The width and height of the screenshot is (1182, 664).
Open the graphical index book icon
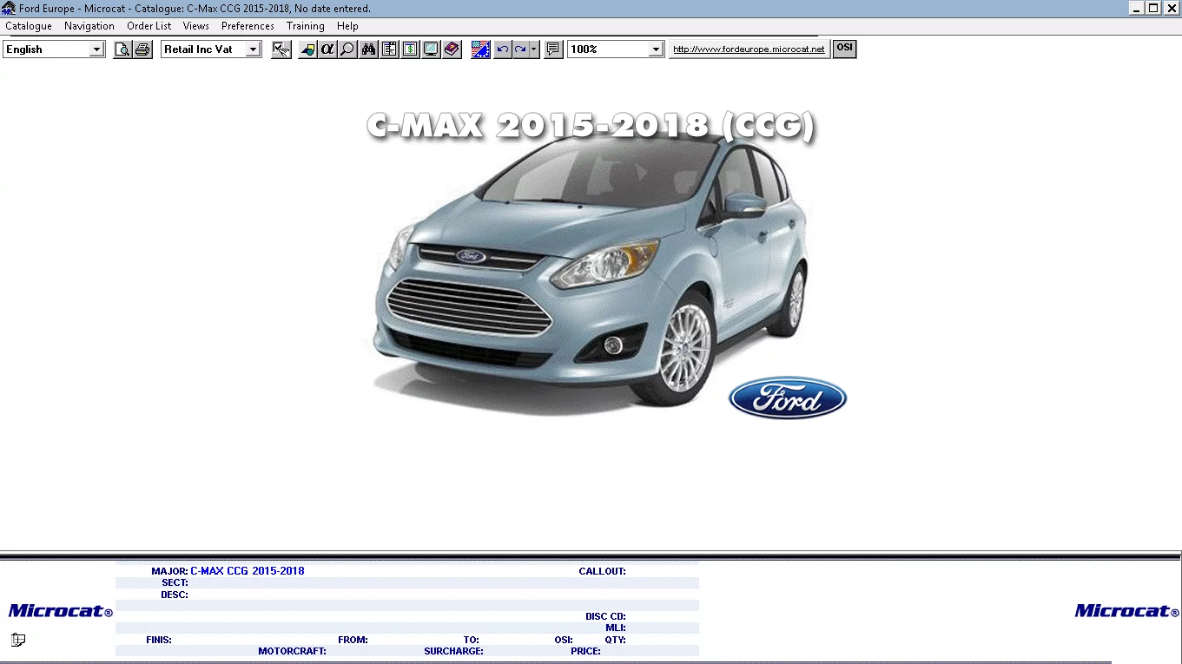[451, 49]
